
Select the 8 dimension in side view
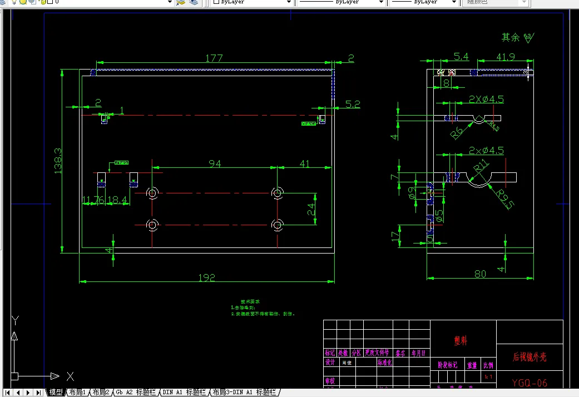click(447, 83)
